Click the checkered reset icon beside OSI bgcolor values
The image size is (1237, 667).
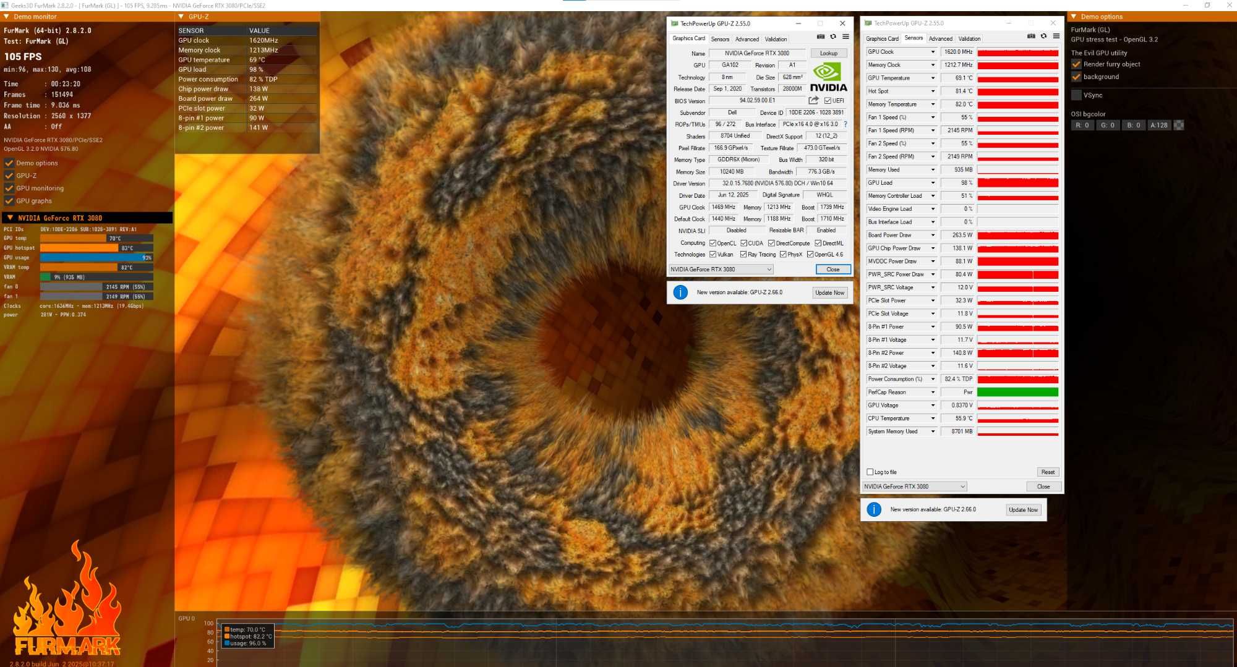(x=1179, y=125)
